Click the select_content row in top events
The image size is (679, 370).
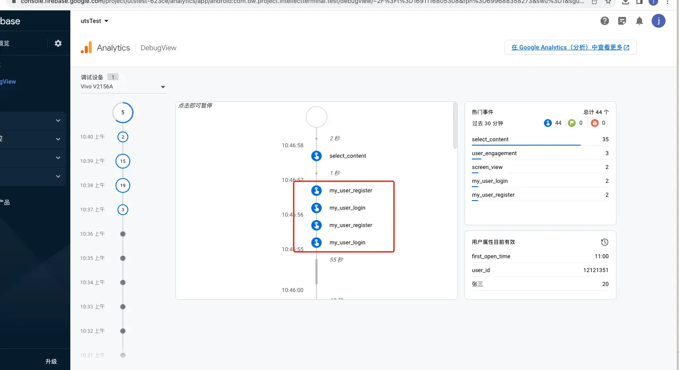coord(540,140)
